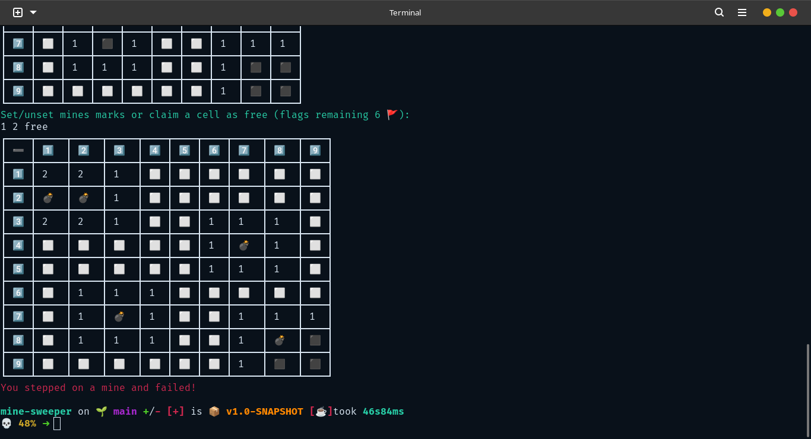Click the bomb in row 7 column 3

[119, 316]
